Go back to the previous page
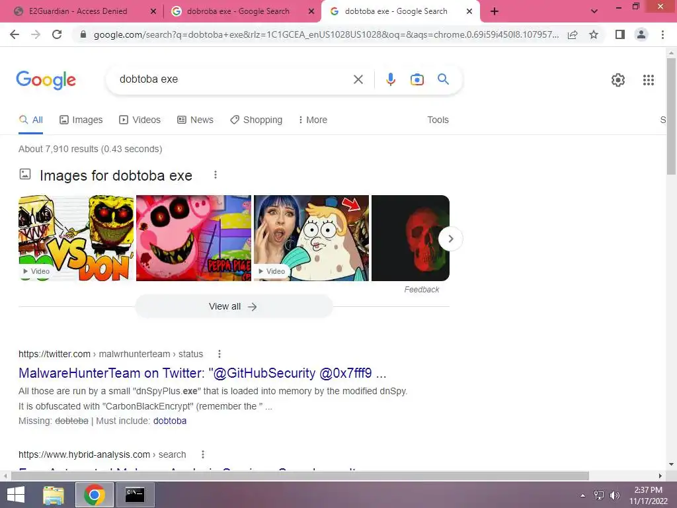Viewport: 677px width, 508px height. pos(15,34)
